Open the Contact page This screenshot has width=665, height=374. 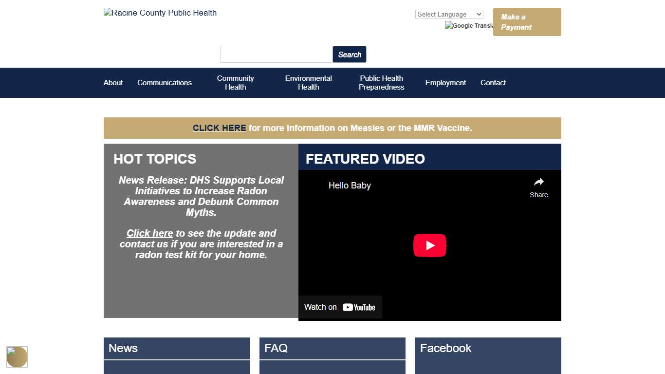pos(493,83)
